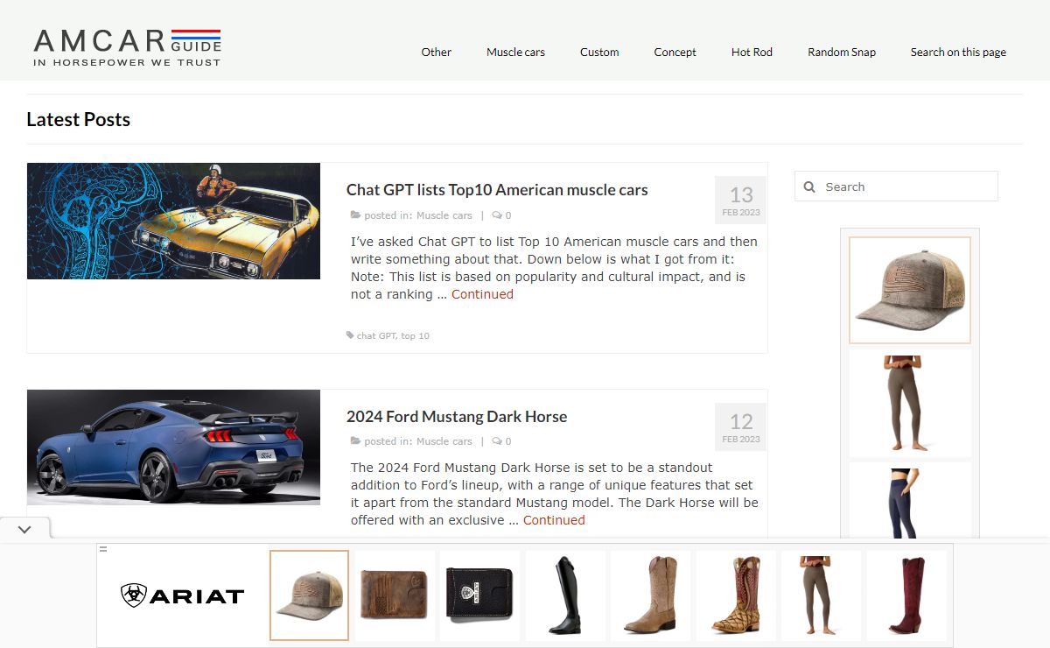The height and width of the screenshot is (648, 1050).
Task: Go to the Concept menu item
Action: tap(675, 52)
